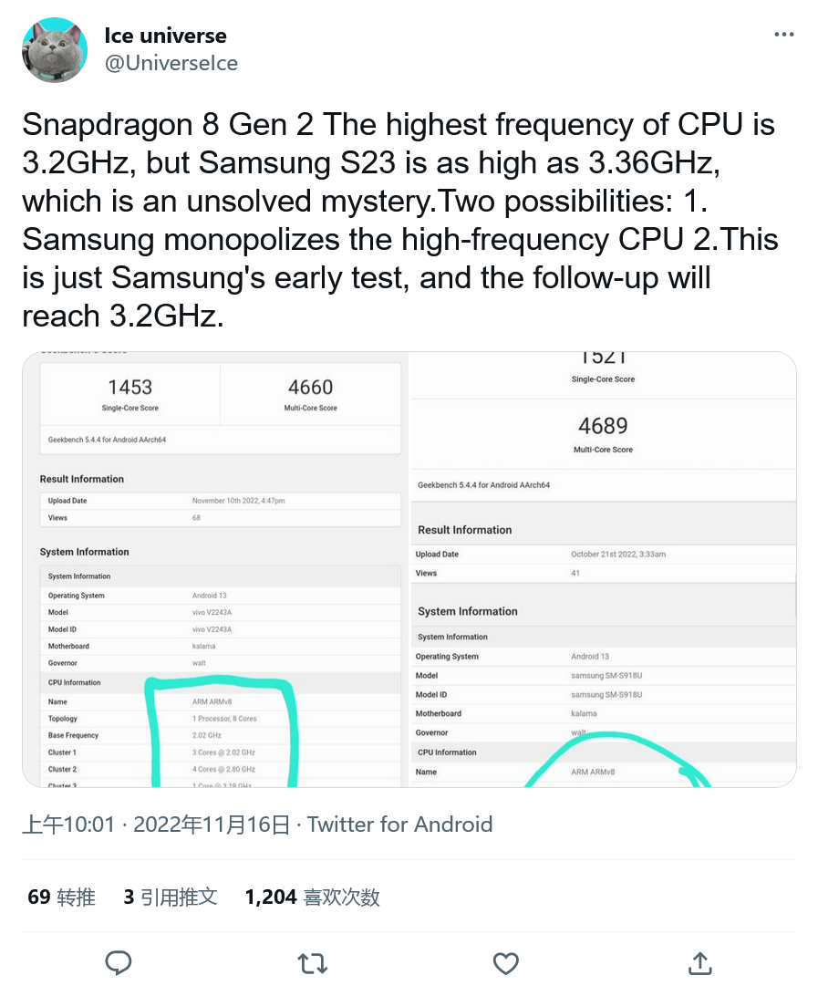Open Ice universe display name

[x=165, y=36]
